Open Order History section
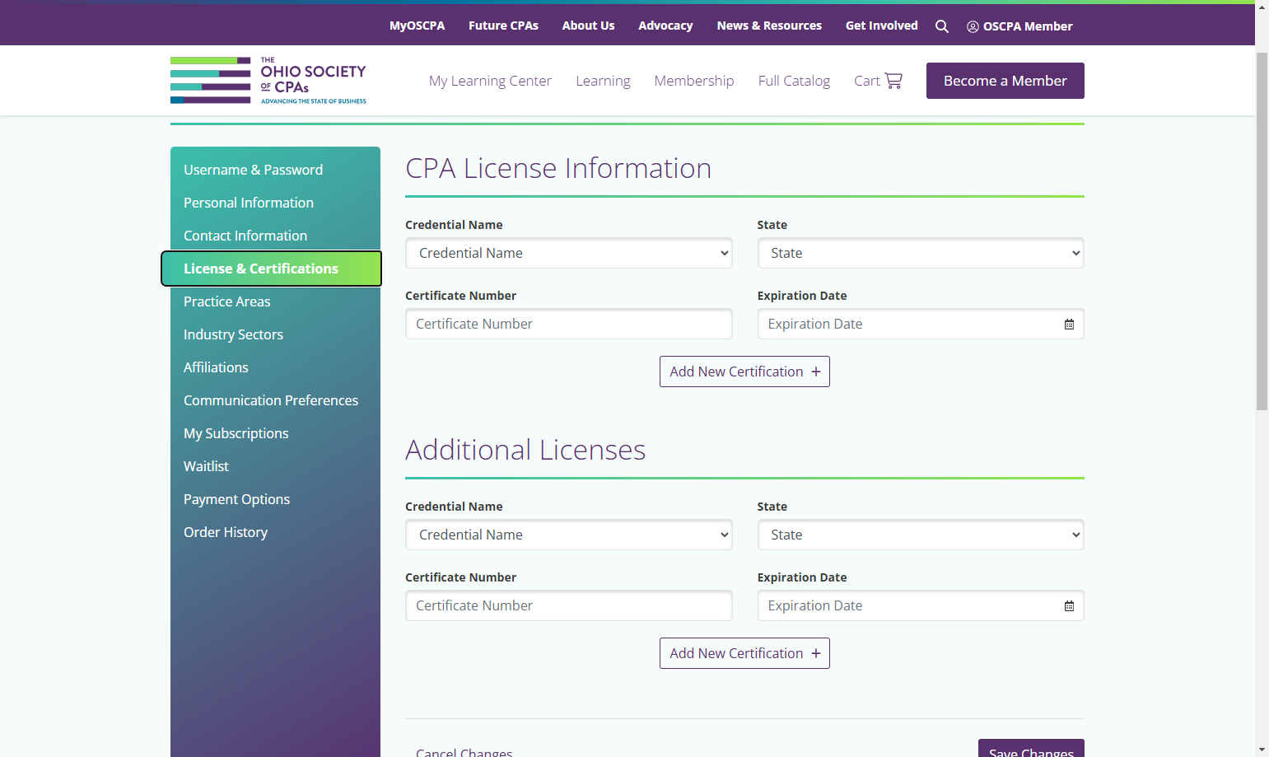Image resolution: width=1269 pixels, height=757 pixels. click(x=226, y=532)
